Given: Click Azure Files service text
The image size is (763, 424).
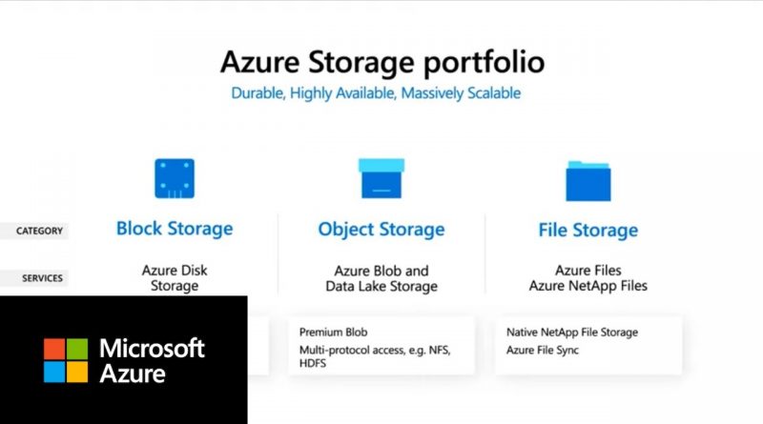Looking at the screenshot, I should (588, 271).
